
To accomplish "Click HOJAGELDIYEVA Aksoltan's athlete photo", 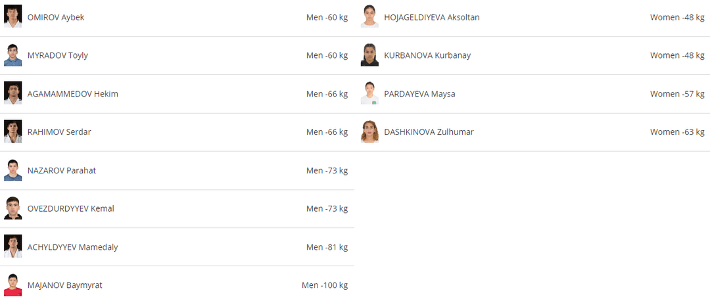I will (369, 16).
